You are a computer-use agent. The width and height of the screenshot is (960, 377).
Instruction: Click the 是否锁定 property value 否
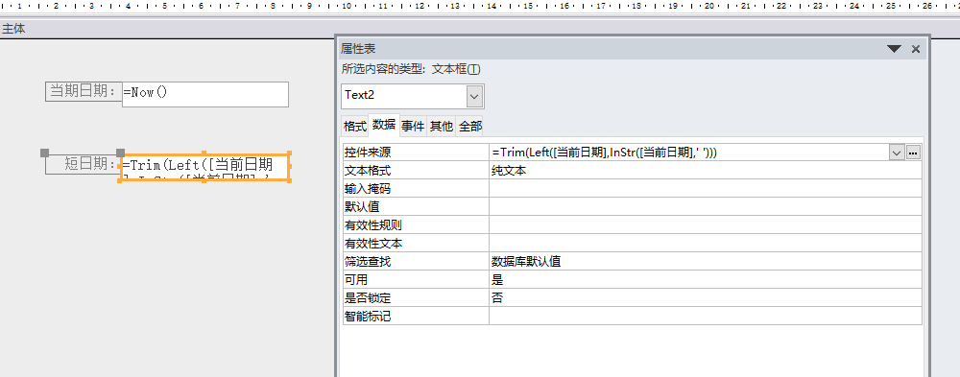[x=706, y=298]
